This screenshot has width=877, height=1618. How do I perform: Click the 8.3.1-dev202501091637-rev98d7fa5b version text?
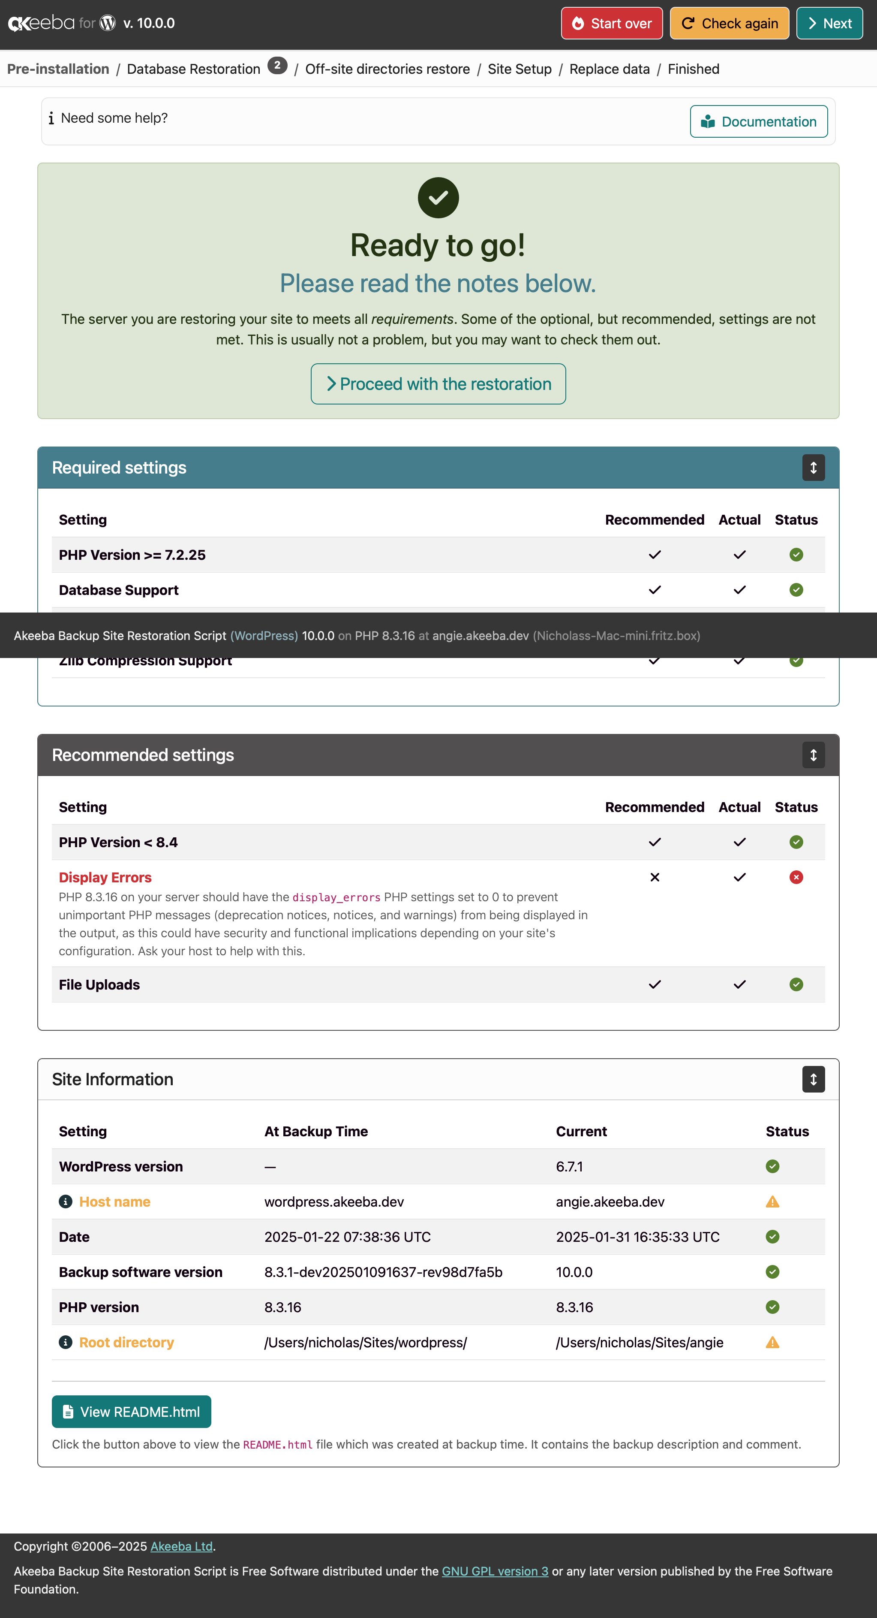point(384,1272)
